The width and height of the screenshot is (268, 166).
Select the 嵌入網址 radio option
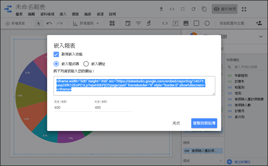(x=86, y=64)
